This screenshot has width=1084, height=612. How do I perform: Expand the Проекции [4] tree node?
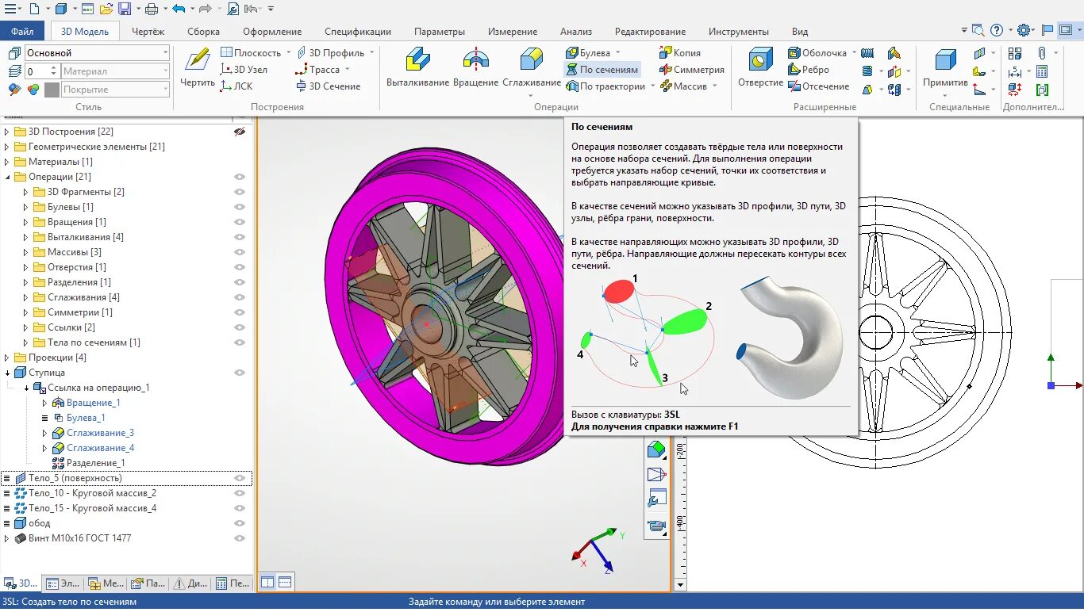[7, 358]
